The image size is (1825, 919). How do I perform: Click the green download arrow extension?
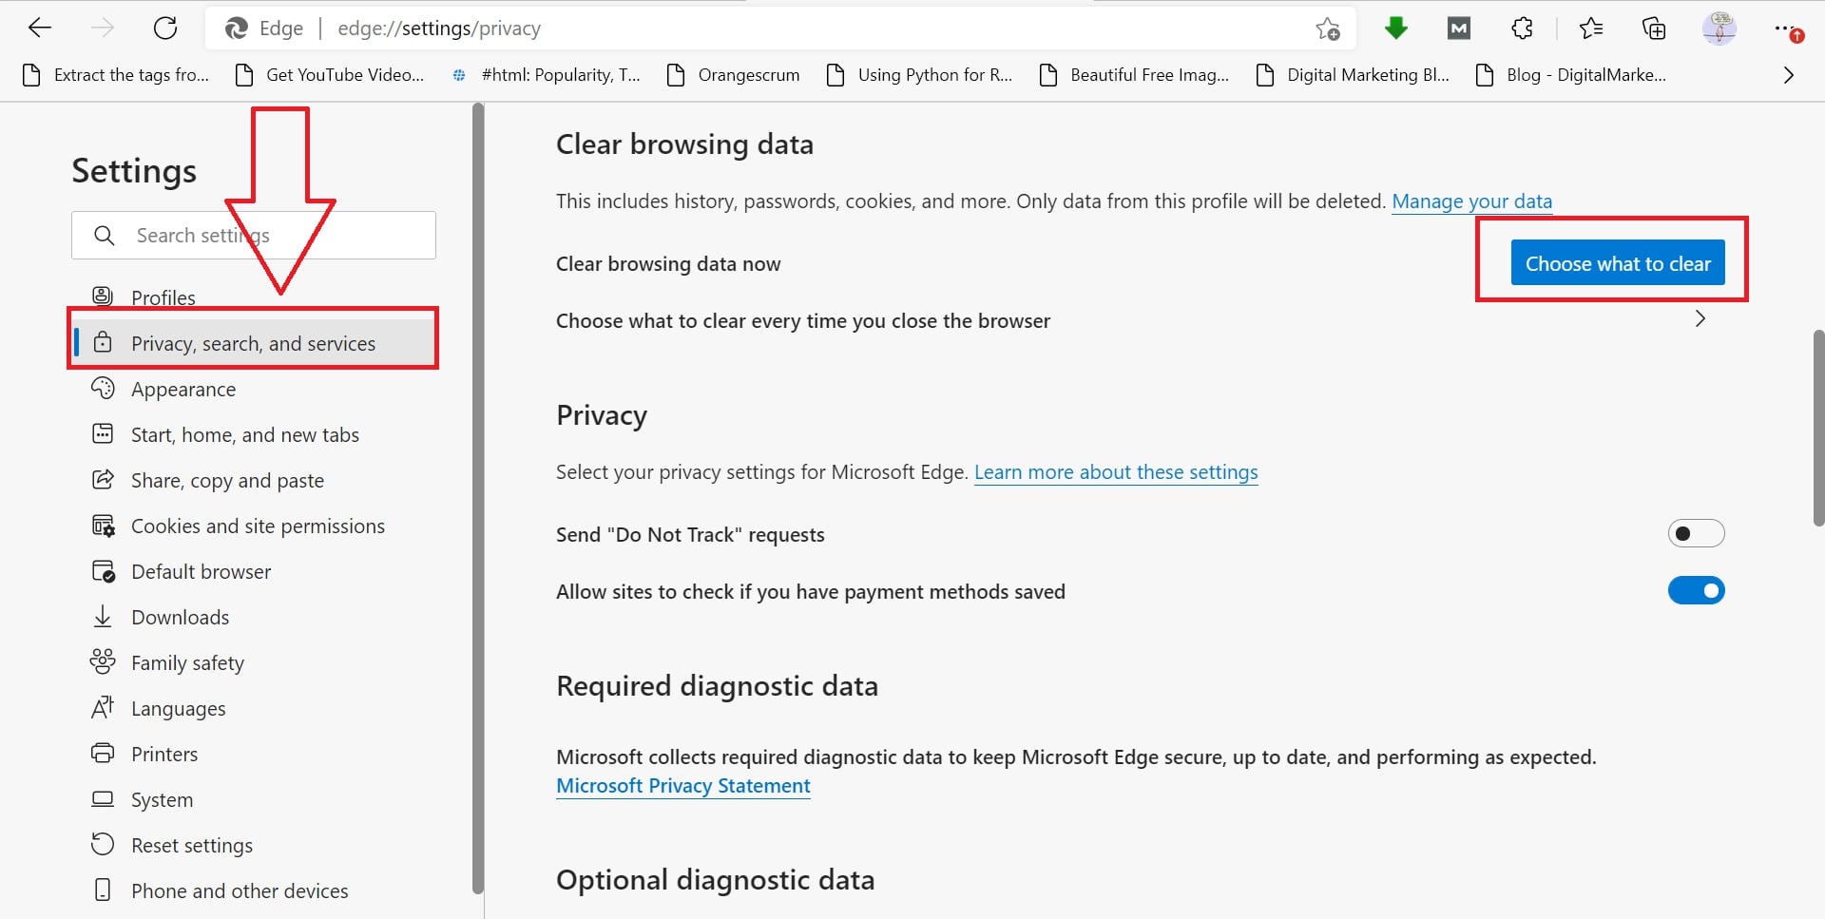[1394, 28]
